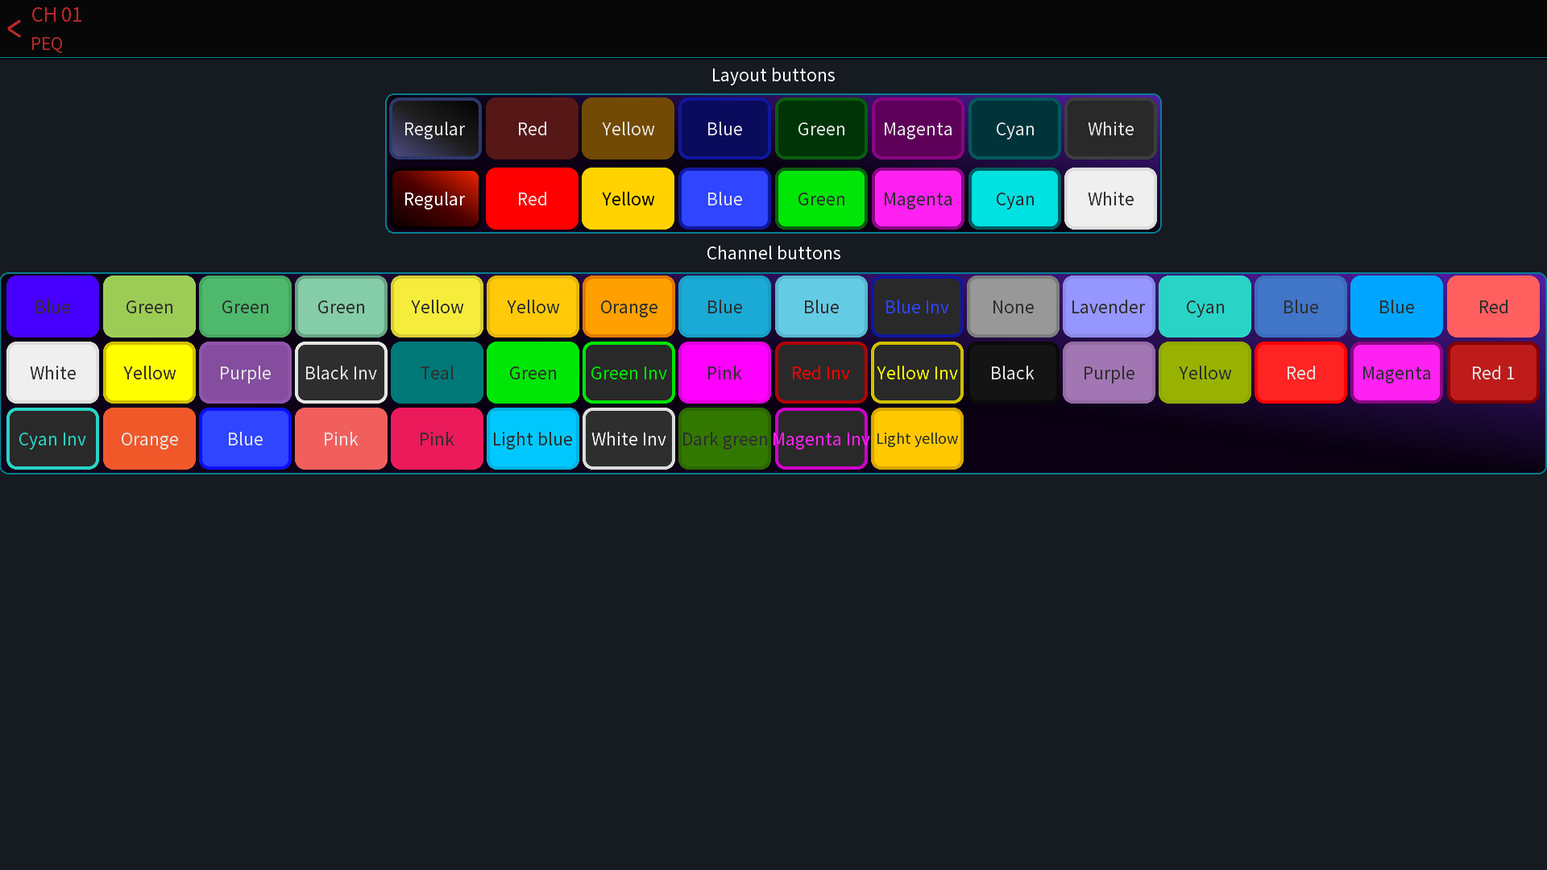The image size is (1547, 870).
Task: Select the Lavender channel button
Action: click(x=1108, y=307)
